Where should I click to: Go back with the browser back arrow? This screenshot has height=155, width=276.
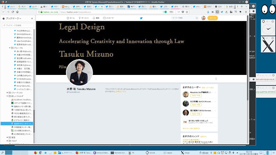(x=4, y=12)
